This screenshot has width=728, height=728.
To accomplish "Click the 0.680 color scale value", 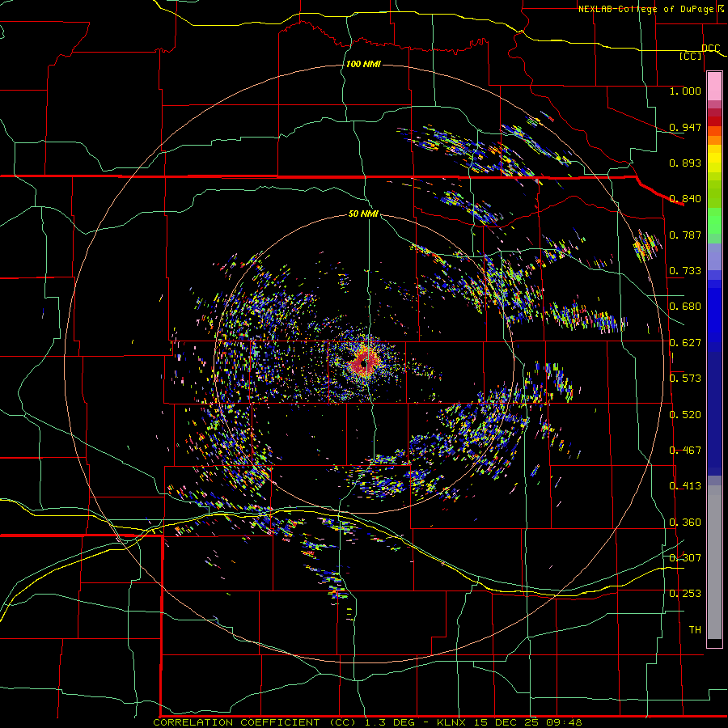I will 685,307.
